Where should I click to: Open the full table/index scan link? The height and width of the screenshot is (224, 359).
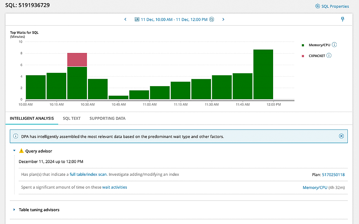click(88, 174)
